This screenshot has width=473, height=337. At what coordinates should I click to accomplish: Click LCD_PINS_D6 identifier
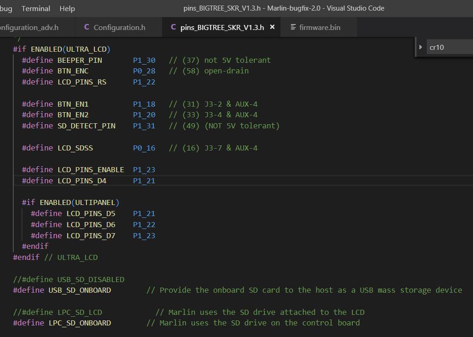tap(91, 225)
